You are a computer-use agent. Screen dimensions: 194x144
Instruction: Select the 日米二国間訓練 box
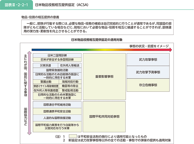pos(57,55)
